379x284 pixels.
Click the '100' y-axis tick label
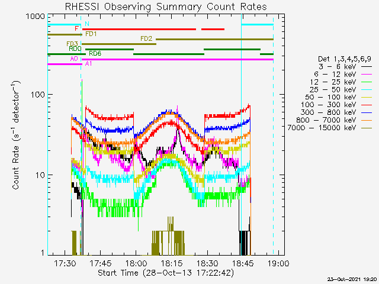tap(38, 95)
